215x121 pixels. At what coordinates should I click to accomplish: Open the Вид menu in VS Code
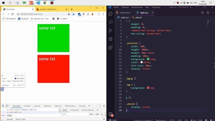pos(147,7)
